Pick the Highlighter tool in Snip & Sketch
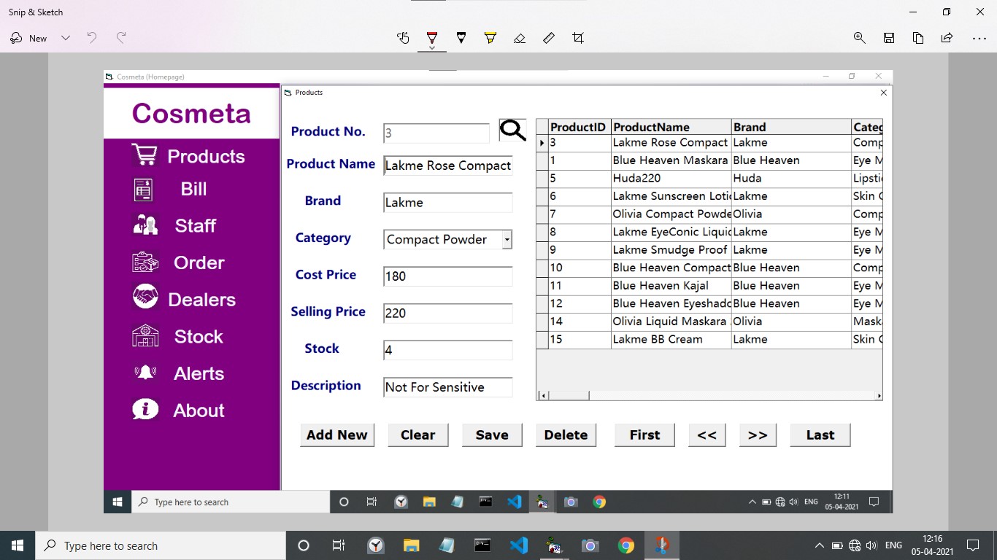This screenshot has height=560, width=997. pyautogui.click(x=490, y=37)
